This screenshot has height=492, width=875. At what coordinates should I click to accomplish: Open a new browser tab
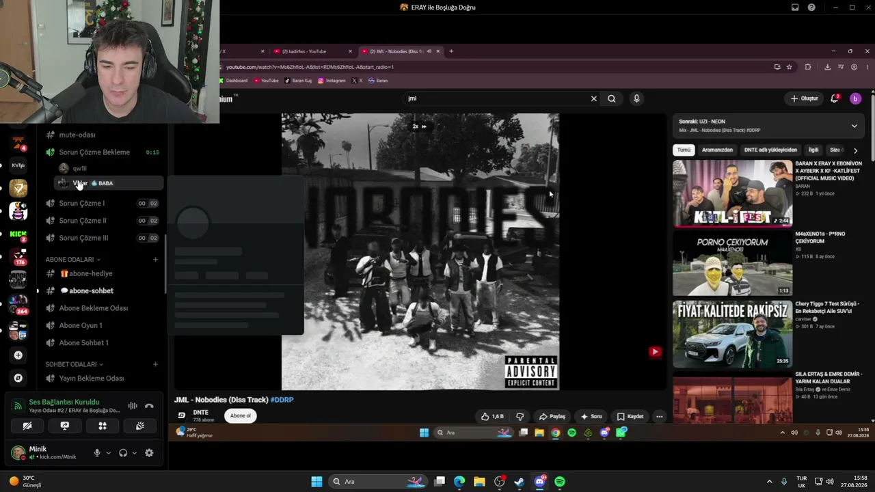(451, 51)
